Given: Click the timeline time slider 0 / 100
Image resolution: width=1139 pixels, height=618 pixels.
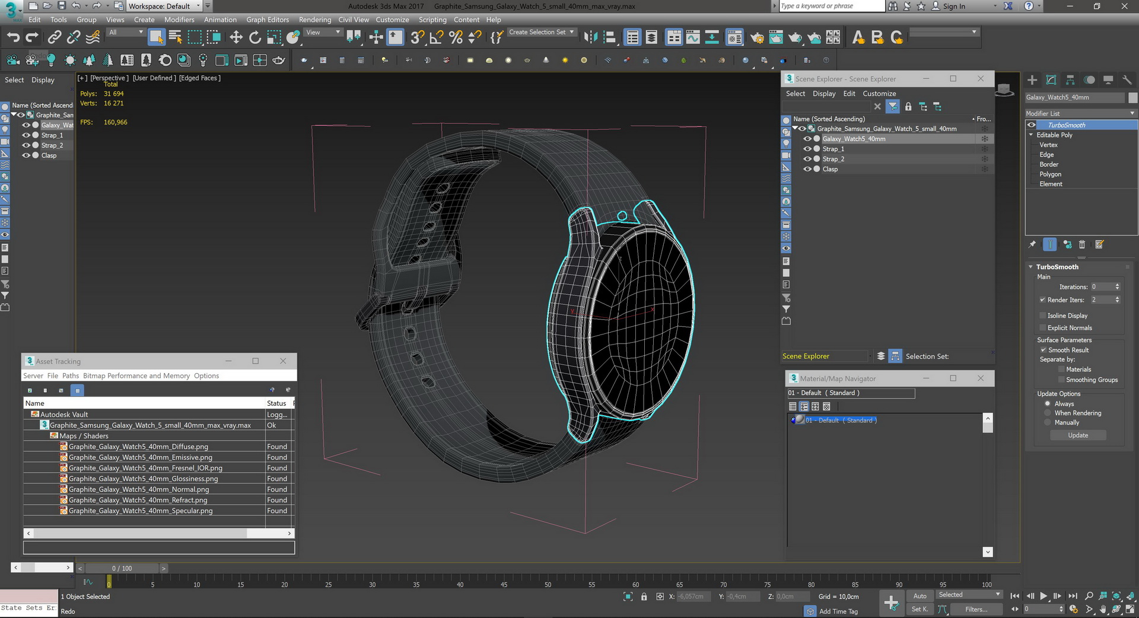Looking at the screenshot, I should 122,568.
